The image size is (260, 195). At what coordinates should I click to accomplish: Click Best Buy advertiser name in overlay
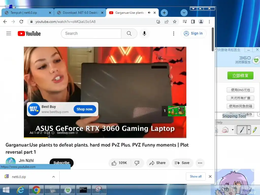[x=48, y=107]
